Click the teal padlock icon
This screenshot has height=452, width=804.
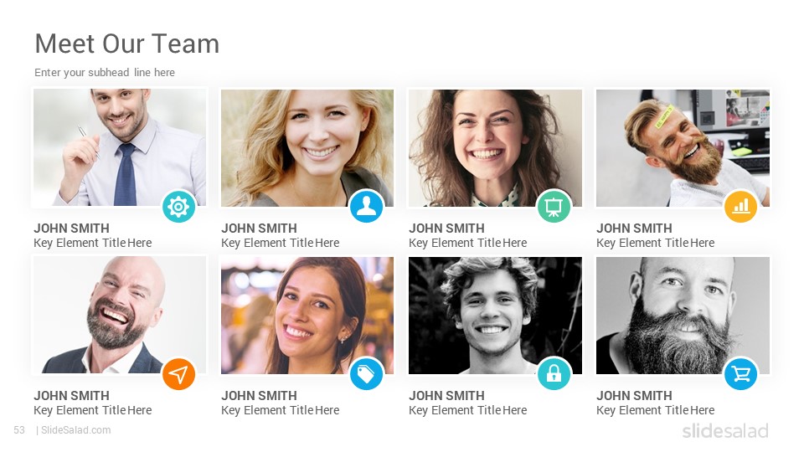click(x=554, y=374)
